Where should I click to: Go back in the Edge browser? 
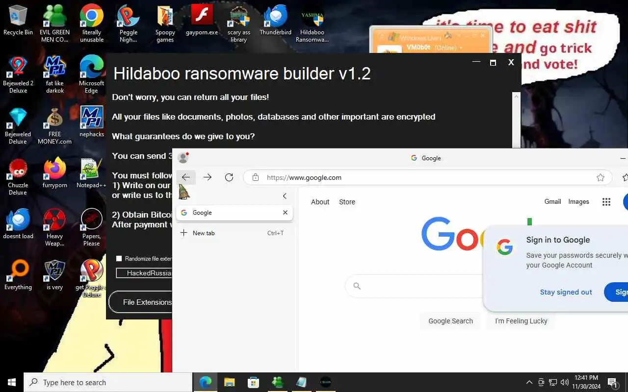pyautogui.click(x=186, y=177)
